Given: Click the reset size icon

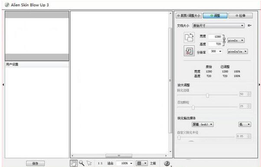Looking at the screenshot, I should pyautogui.click(x=189, y=50).
